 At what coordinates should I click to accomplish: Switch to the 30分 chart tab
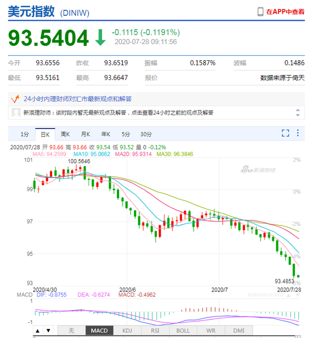click(146, 134)
